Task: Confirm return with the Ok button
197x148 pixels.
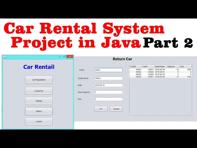Action: coord(101,109)
